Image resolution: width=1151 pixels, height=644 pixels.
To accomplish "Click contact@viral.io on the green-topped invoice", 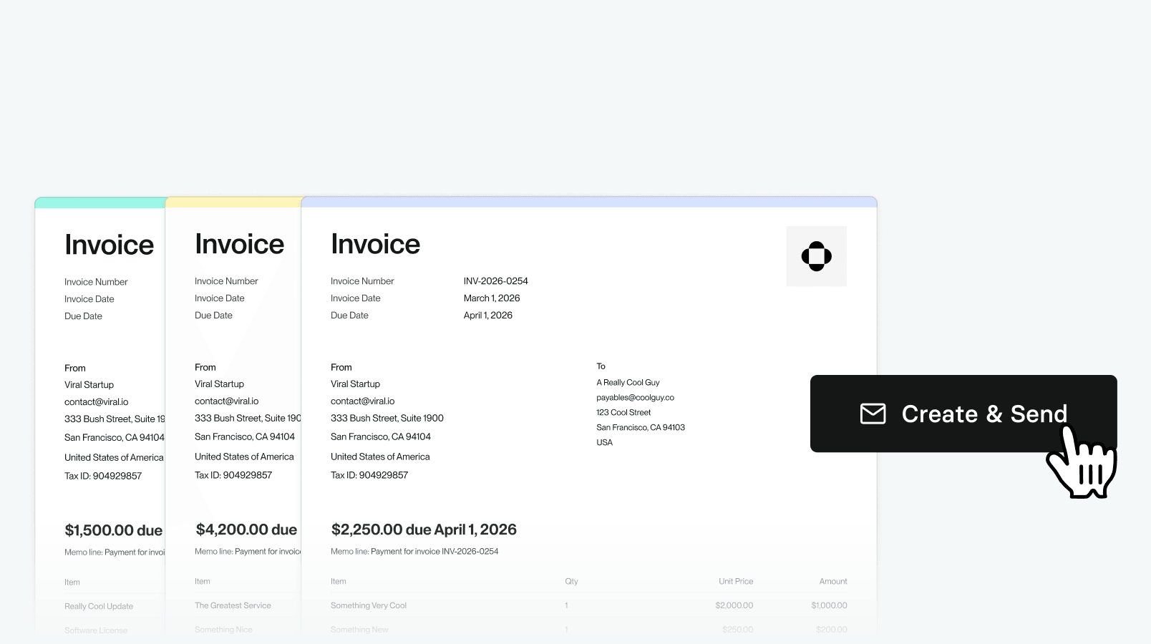I will point(96,402).
